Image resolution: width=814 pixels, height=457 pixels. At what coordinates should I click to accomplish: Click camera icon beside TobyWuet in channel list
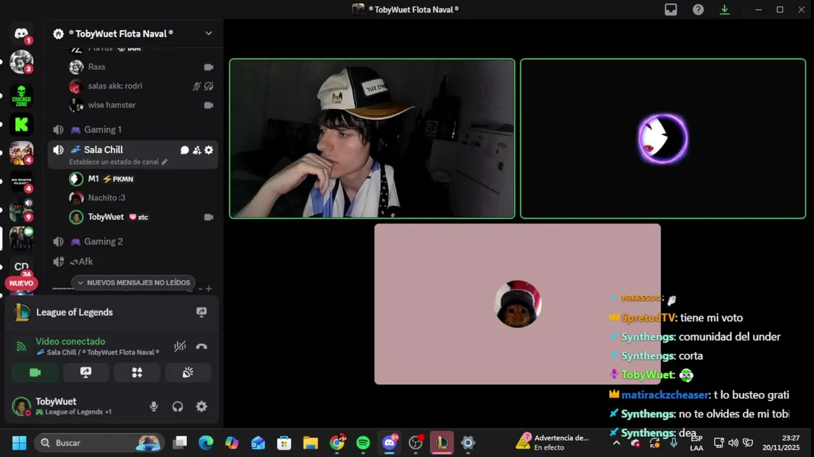coord(209,217)
